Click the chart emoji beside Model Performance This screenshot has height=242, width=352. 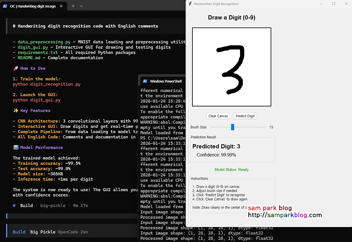pos(16,148)
